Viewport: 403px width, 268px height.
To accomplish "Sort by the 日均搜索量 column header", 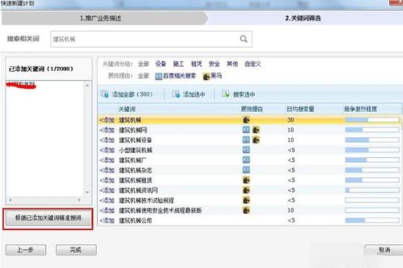I will 301,109.
